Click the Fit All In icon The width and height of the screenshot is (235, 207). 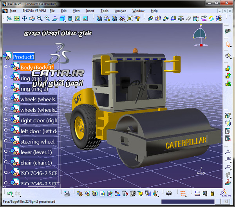tap(17, 18)
